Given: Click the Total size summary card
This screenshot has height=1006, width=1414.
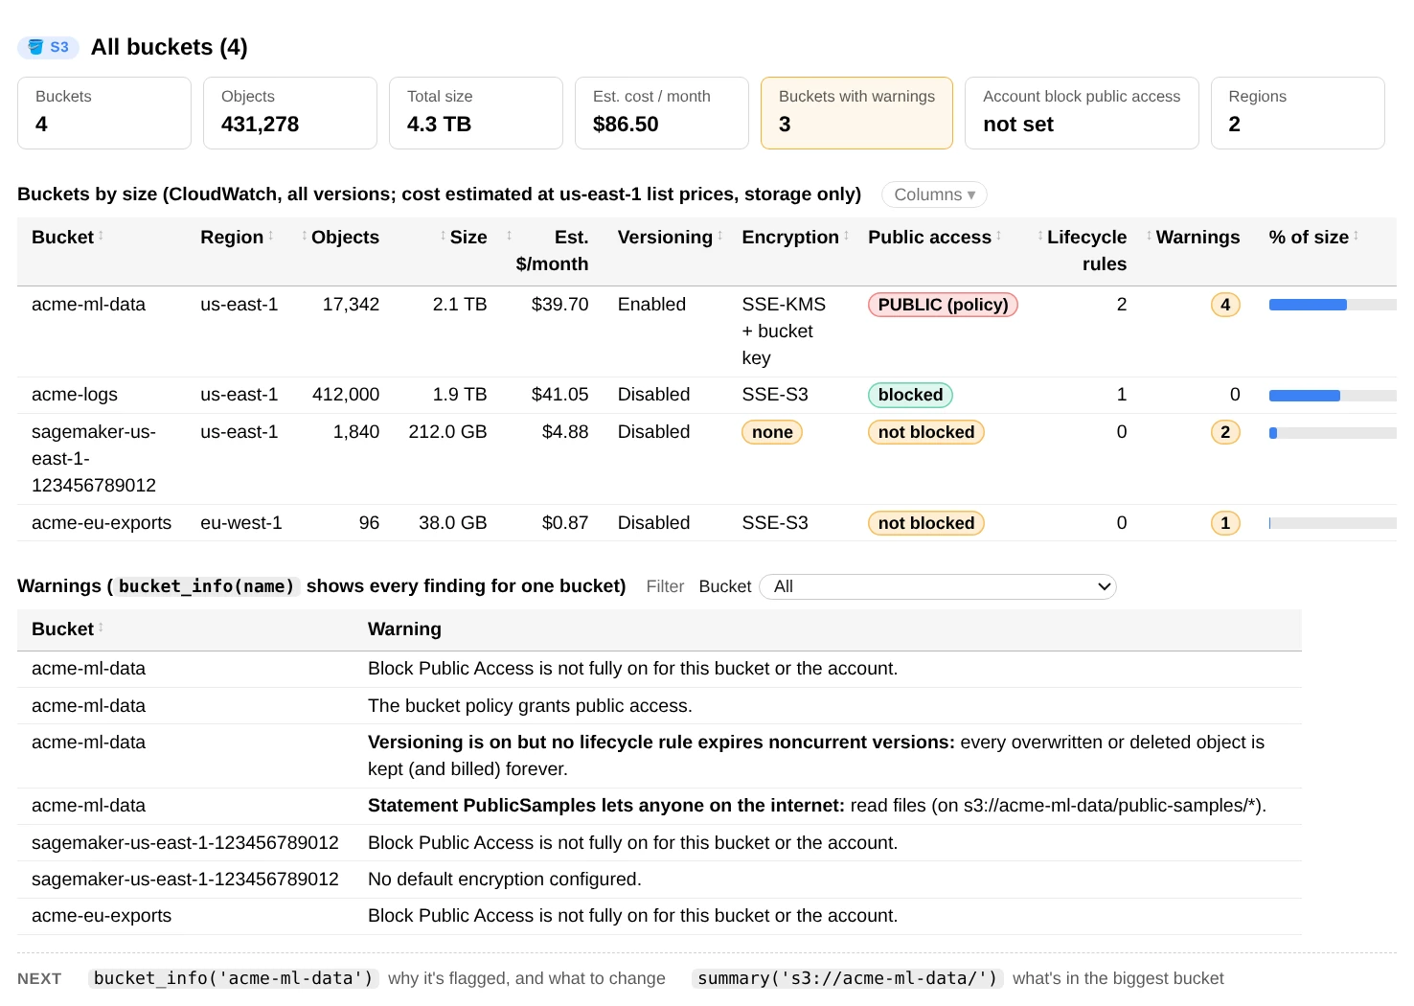Looking at the screenshot, I should pyautogui.click(x=475, y=113).
